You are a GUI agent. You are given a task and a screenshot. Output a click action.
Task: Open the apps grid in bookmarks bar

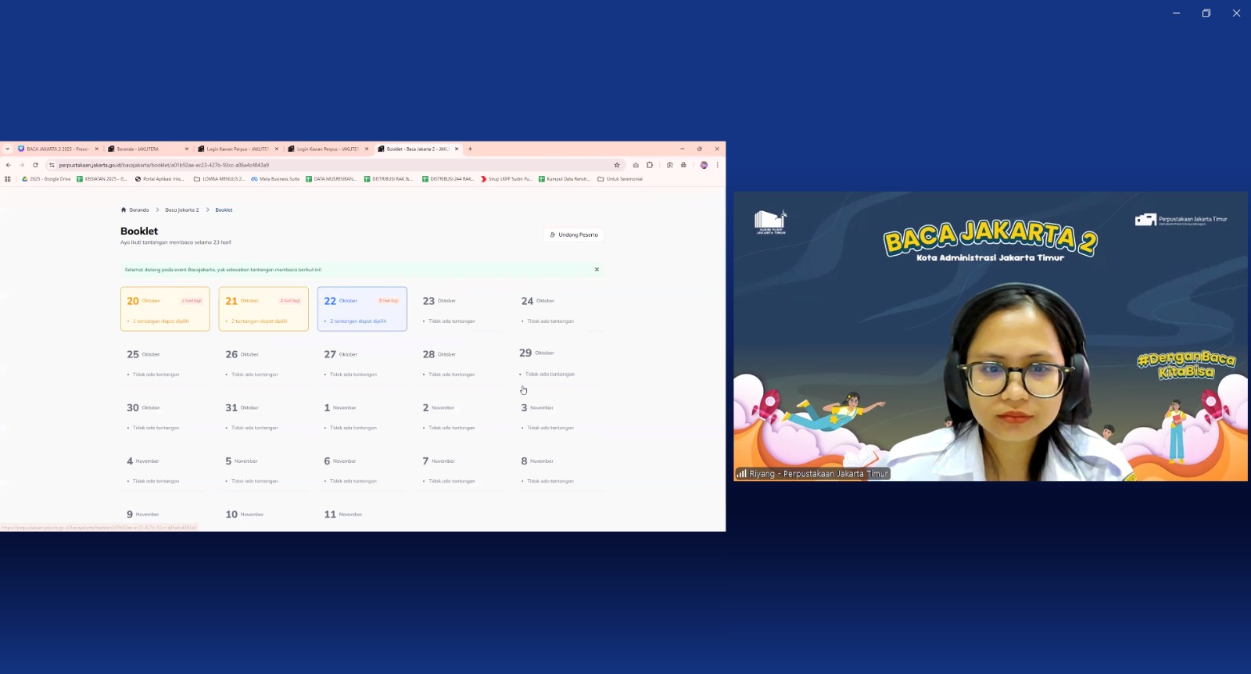tap(8, 179)
